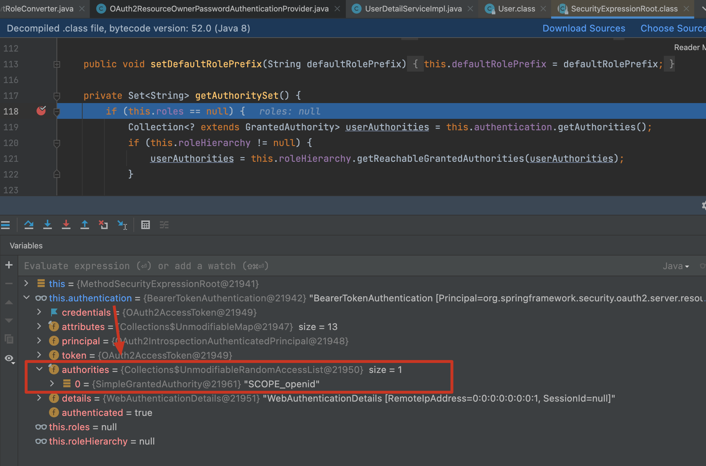Click the Download Sources link
This screenshot has width=706, height=466.
pyautogui.click(x=584, y=28)
